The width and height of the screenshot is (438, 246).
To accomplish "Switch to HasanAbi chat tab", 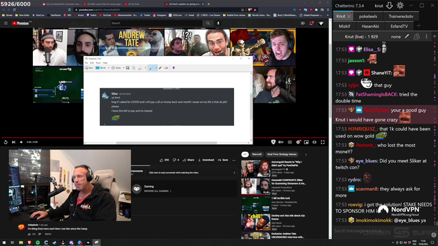I will point(370,26).
